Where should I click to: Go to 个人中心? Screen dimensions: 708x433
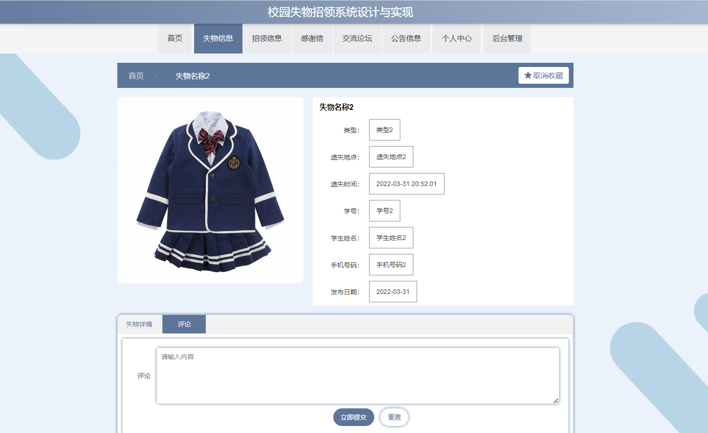(x=457, y=39)
